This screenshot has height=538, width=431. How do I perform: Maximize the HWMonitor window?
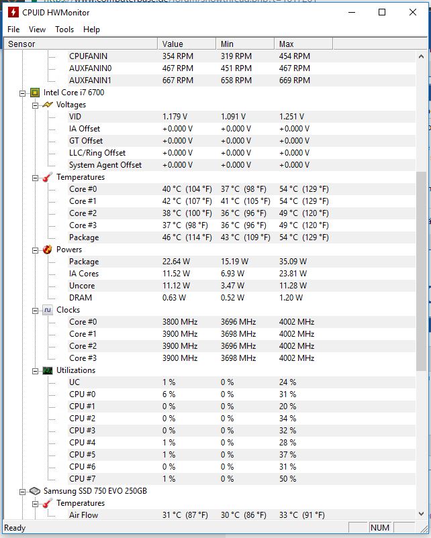pyautogui.click(x=382, y=12)
